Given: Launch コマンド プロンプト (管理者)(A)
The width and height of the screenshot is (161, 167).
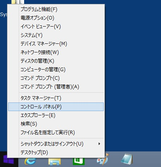Looking at the screenshot, I should tap(56, 87).
